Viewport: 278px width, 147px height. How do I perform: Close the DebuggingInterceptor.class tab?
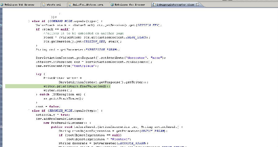coord(197,5)
